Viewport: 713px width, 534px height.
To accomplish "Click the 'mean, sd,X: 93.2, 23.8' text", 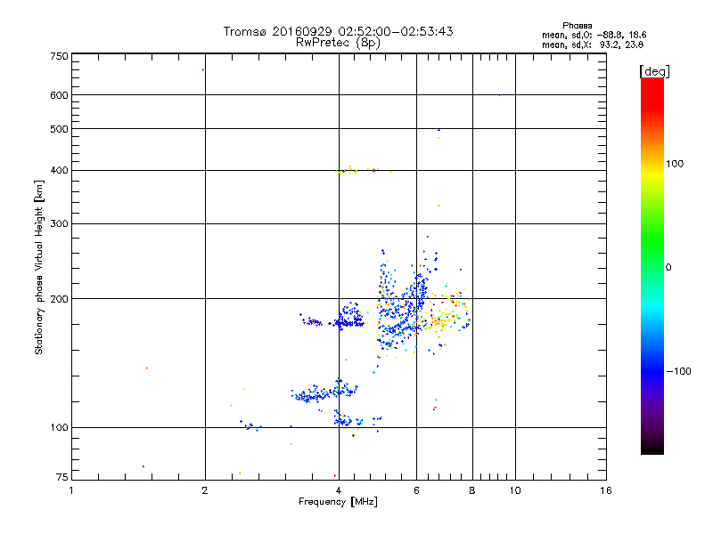I will 593,45.
